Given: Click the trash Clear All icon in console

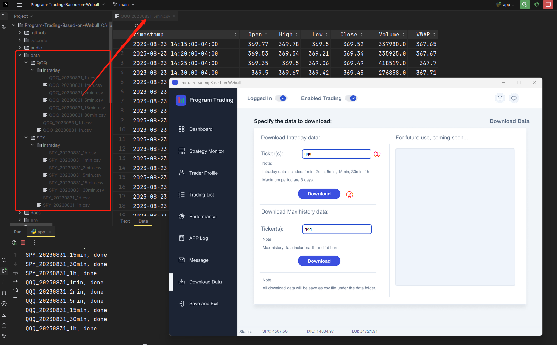Looking at the screenshot, I should point(15,299).
